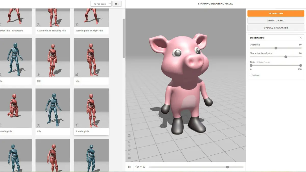
Task: Pause the animation playback
Action: coord(129,167)
